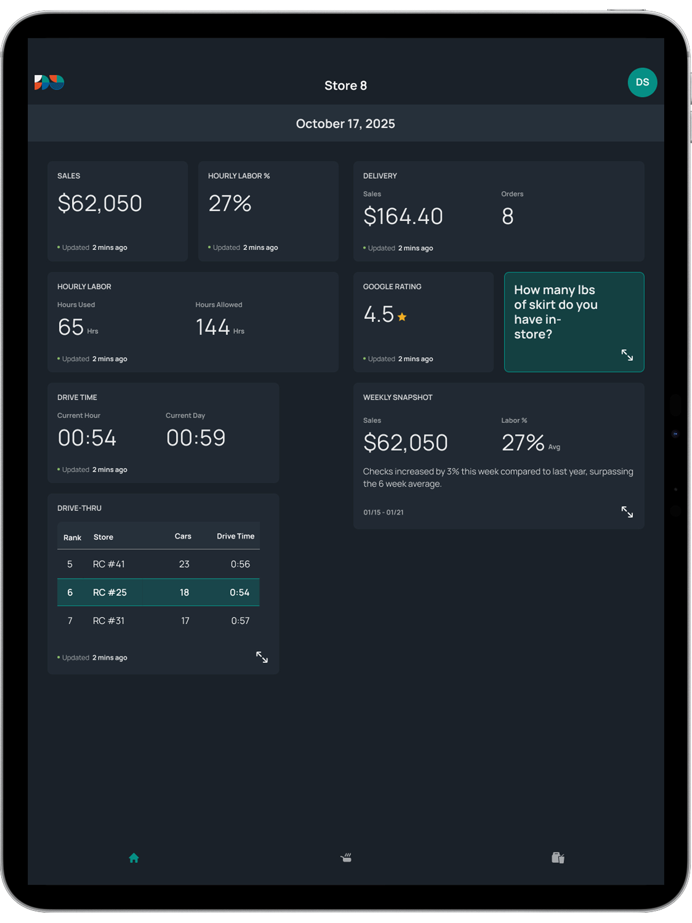Image resolution: width=692 pixels, height=923 pixels.
Task: Click the 0:57 drive time for RC #31
Action: point(240,621)
